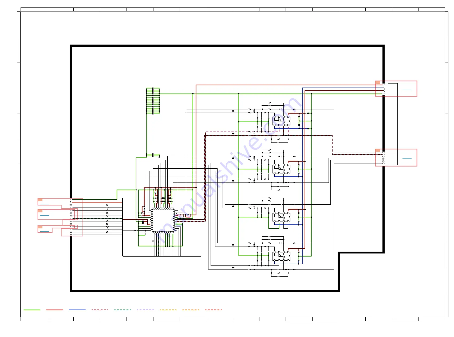This screenshot has width=454, height=337.
Task: Click orange corner tag of upper-right connector box
Action: (378, 82)
